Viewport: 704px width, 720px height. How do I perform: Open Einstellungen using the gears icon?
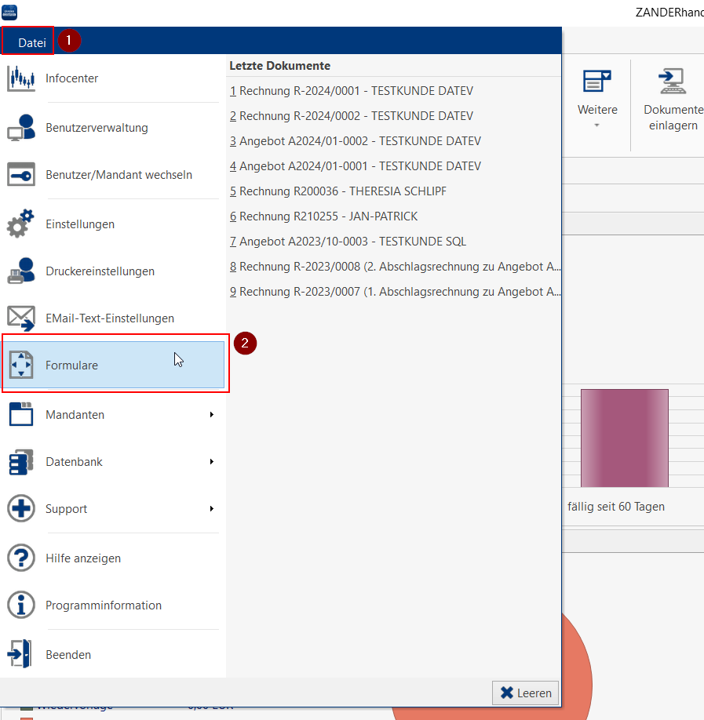point(21,224)
